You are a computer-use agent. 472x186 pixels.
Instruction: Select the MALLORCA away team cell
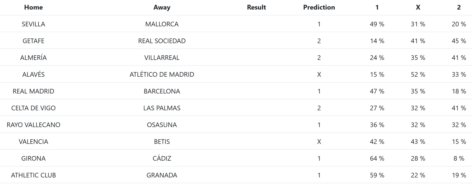coord(162,24)
